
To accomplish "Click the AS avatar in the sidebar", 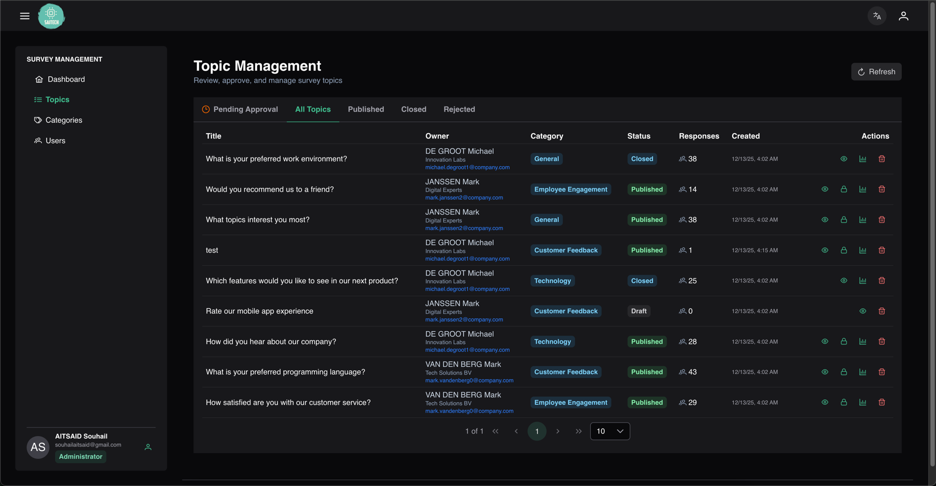I will click(38, 448).
